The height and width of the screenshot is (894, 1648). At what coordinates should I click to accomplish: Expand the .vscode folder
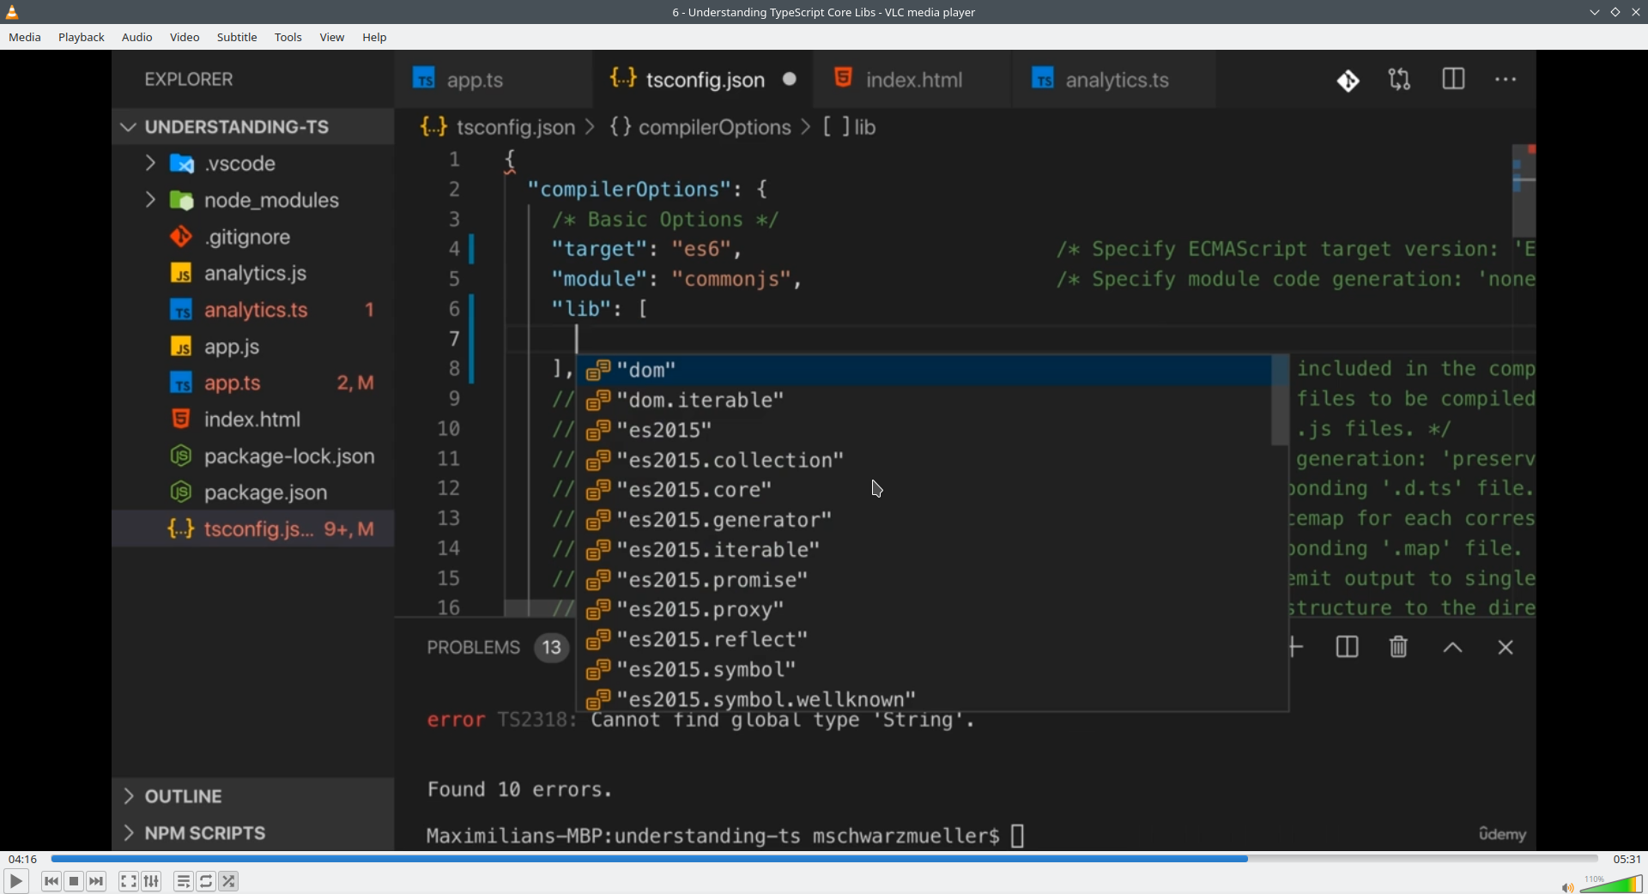[x=252, y=163]
